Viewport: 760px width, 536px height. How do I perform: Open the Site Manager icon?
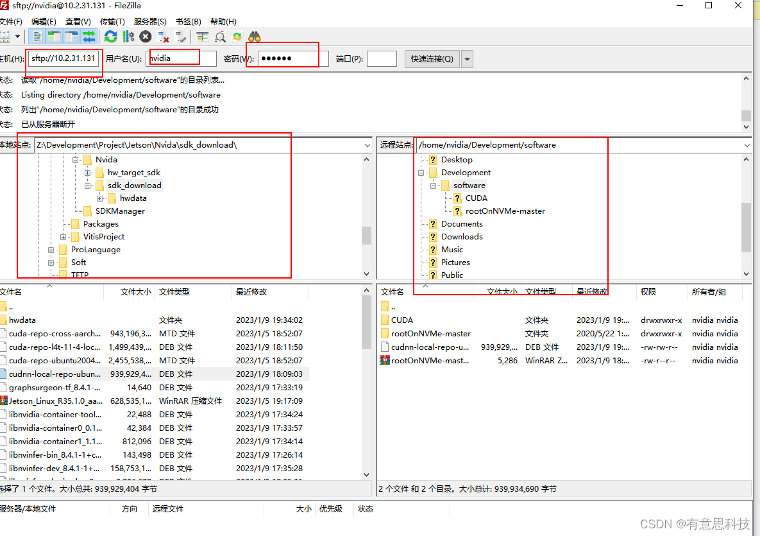5,37
